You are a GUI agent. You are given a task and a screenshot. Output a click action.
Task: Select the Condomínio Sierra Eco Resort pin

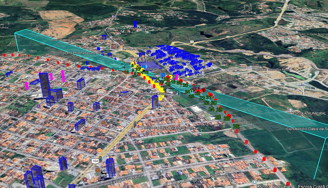coord(251,67)
